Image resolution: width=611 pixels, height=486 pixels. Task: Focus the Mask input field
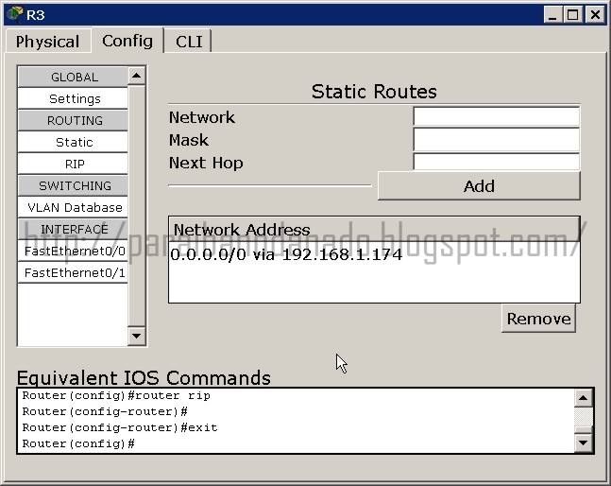click(497, 140)
